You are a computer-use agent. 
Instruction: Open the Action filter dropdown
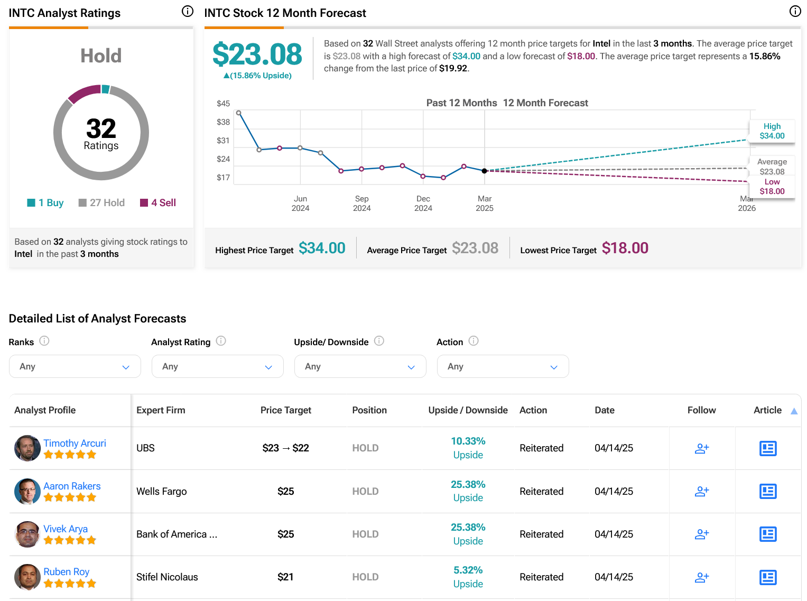[x=503, y=366]
